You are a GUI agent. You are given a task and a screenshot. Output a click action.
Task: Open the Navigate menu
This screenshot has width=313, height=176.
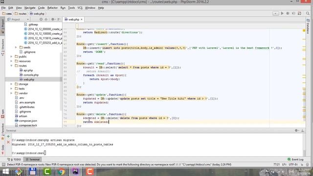click(x=30, y=8)
